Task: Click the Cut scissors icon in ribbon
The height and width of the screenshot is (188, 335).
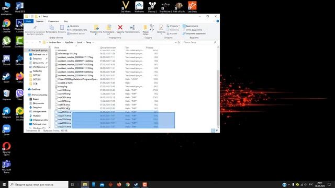Action: click(x=69, y=26)
